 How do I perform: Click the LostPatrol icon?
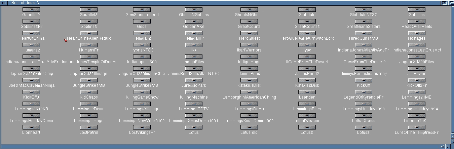89,127
